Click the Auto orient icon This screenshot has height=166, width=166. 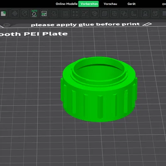[x=34, y=14]
